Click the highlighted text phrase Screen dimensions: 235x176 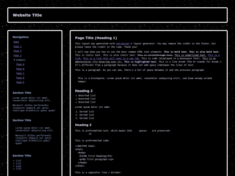point(140,62)
